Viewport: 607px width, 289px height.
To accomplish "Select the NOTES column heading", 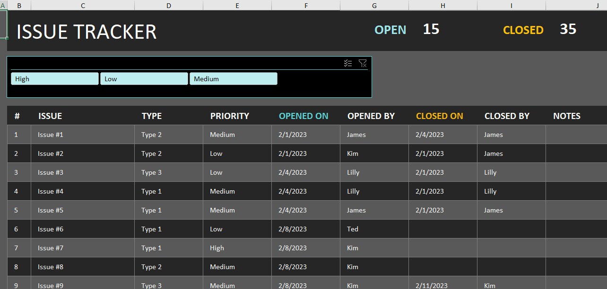I will (x=567, y=116).
